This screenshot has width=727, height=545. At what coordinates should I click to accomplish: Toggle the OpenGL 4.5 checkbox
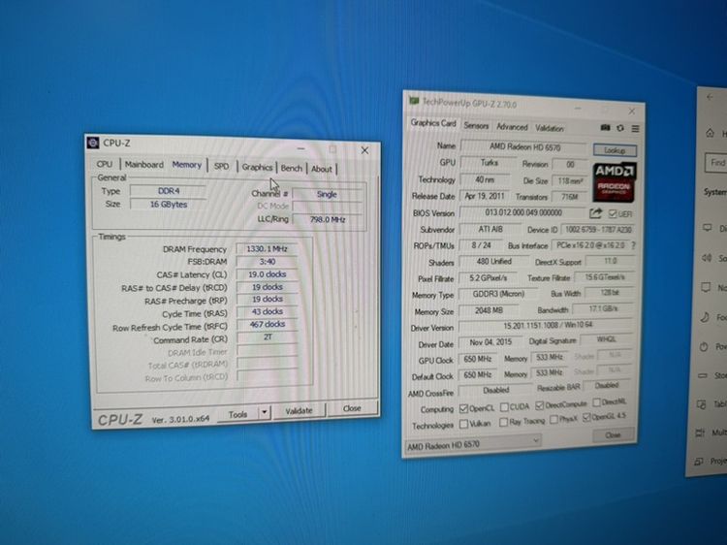586,417
